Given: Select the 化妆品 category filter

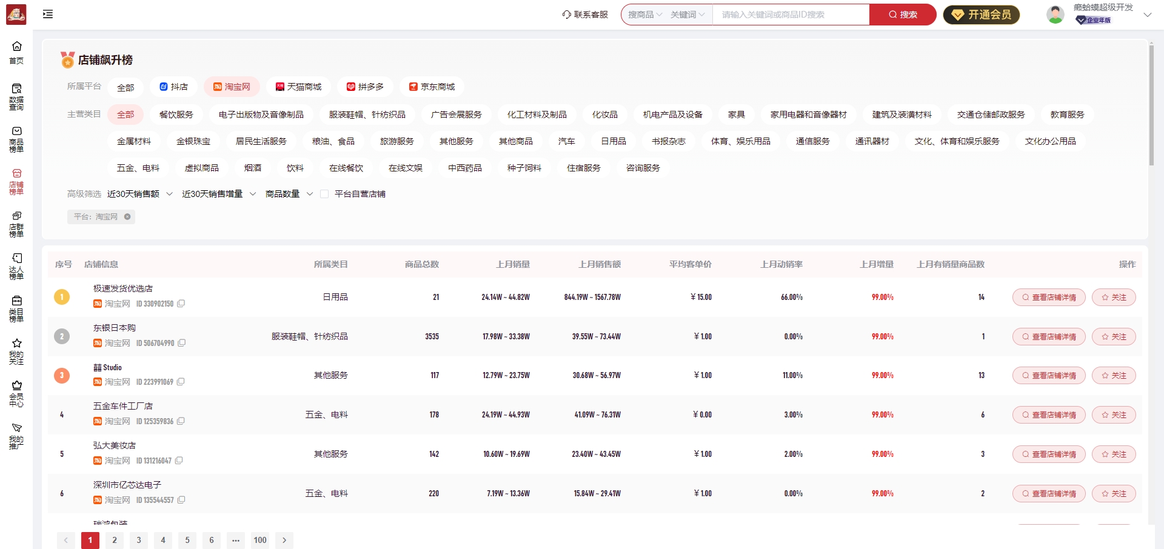Looking at the screenshot, I should [604, 114].
